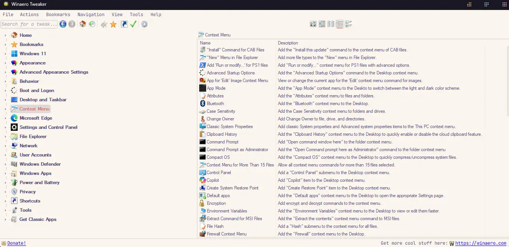Viewport: 509px width, 247px height.
Task: Expand the Tools tree node arrow
Action: click(5, 210)
